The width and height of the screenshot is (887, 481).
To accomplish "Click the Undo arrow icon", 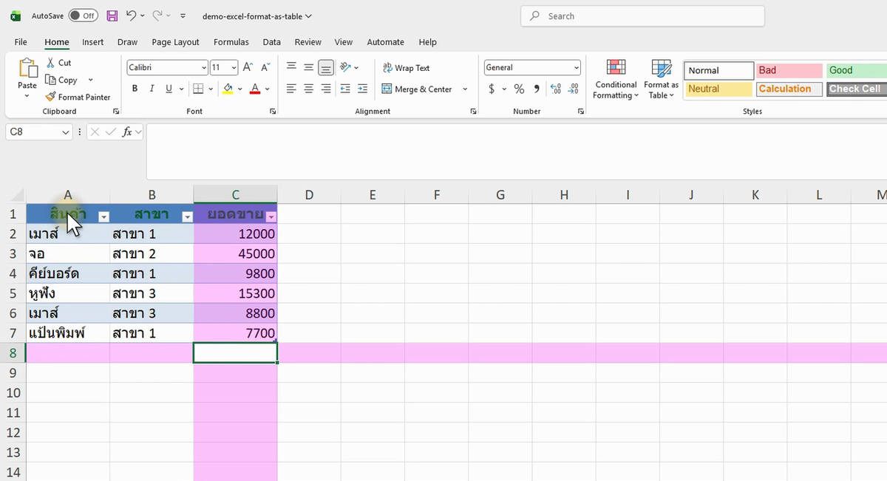I will (131, 16).
